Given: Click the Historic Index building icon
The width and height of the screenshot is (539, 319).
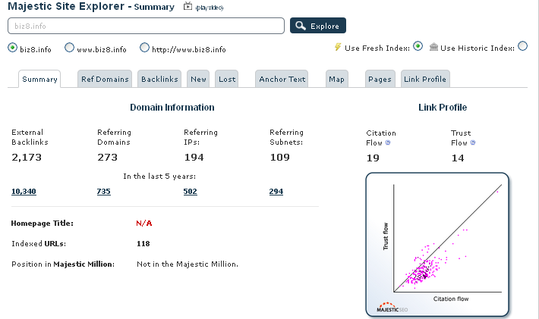Looking at the screenshot, I should click(433, 47).
